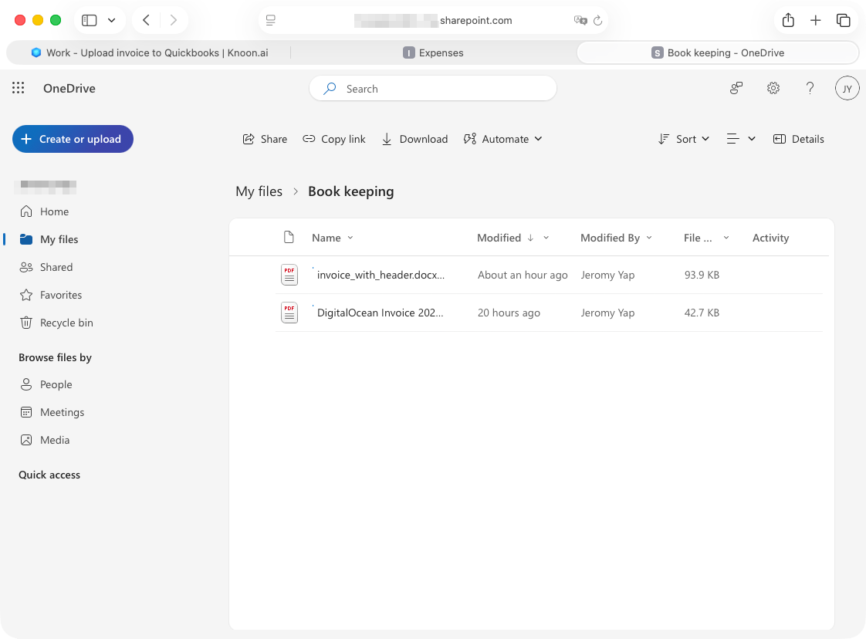Open the Media section under Browse files by
The image size is (866, 639).
tap(53, 440)
